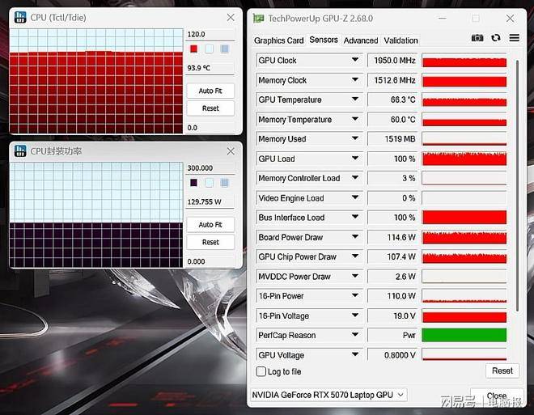Enable the Log to file checkbox
The height and width of the screenshot is (415, 534).
click(x=261, y=371)
